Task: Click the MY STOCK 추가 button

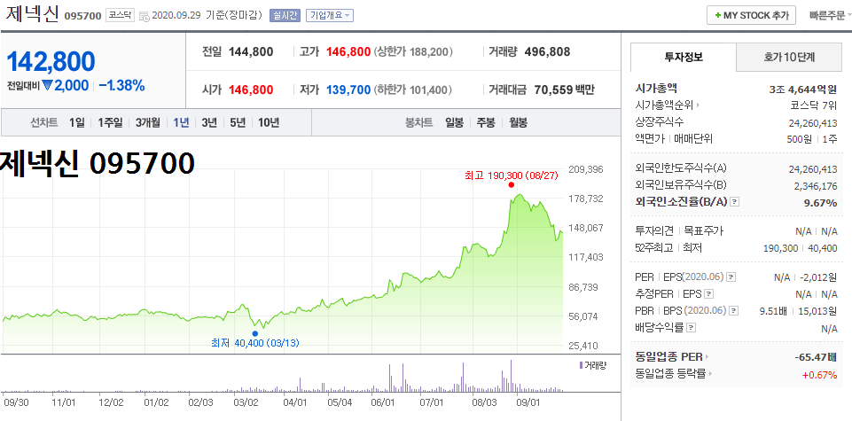Action: click(x=751, y=15)
